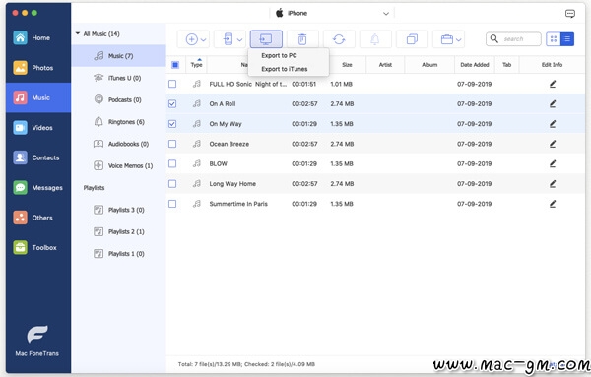This screenshot has width=591, height=377.
Task: Select the On My Way track name
Action: click(x=226, y=124)
